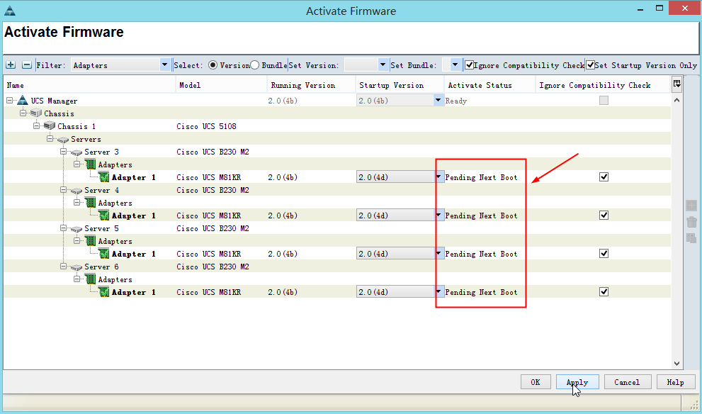
Task: Open UCS Manager Startup Version 2.0(4b) dropdown
Action: [438, 101]
